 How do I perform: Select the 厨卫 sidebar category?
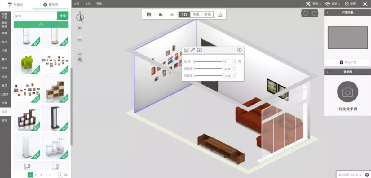[5, 86]
